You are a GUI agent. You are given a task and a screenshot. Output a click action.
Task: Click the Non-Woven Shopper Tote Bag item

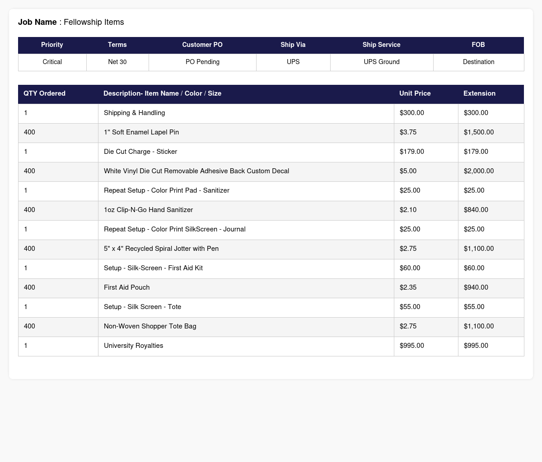point(150,326)
